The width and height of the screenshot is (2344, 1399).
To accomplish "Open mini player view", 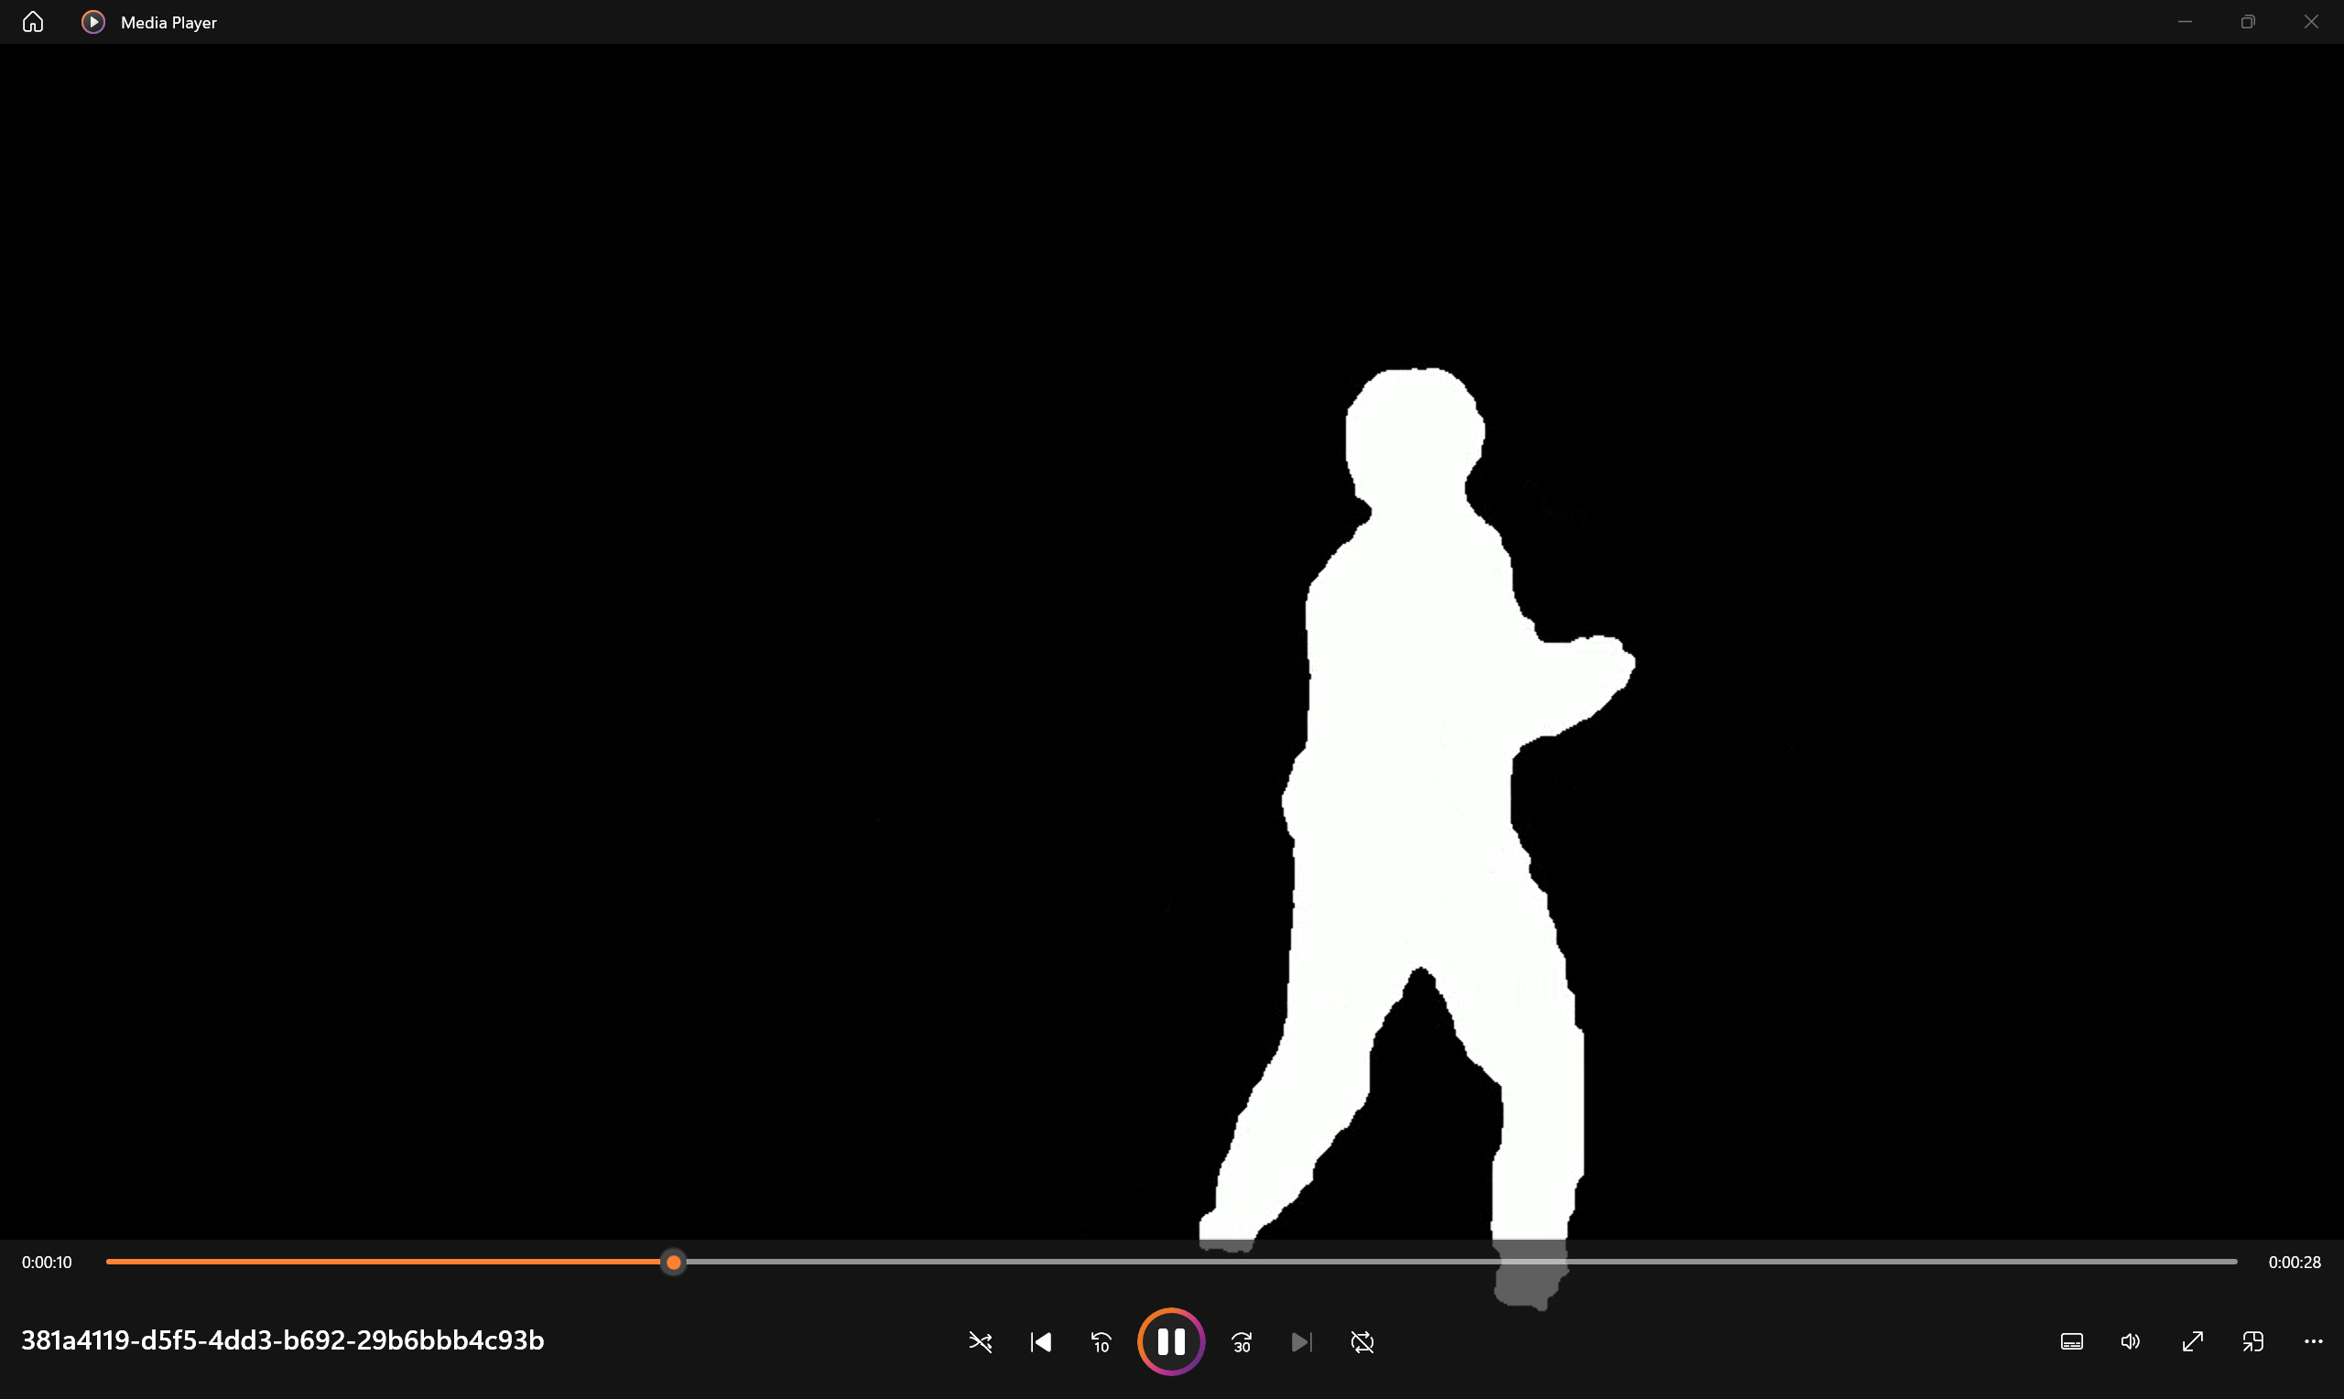I will 2253,1341.
